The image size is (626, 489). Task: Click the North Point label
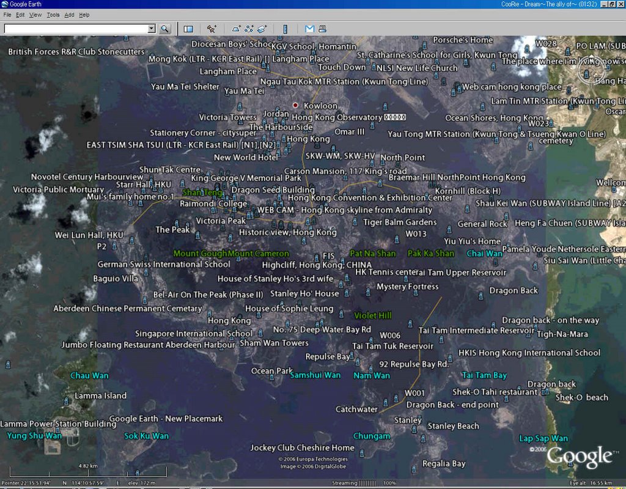point(402,158)
